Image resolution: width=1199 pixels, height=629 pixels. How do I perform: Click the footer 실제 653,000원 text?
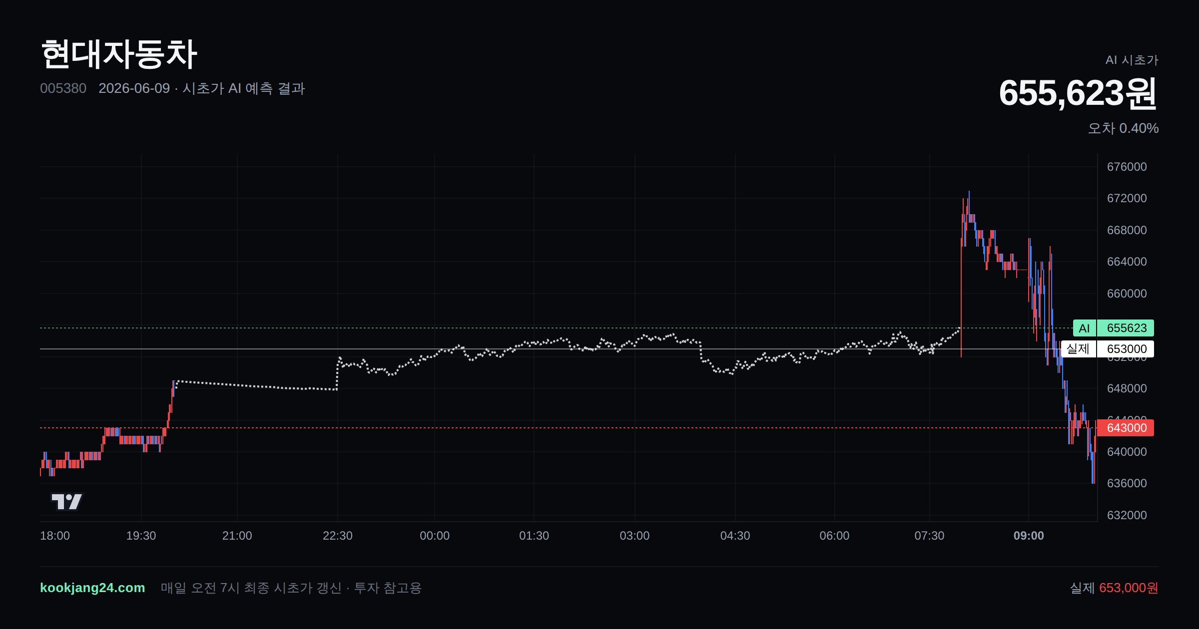(x=1114, y=588)
